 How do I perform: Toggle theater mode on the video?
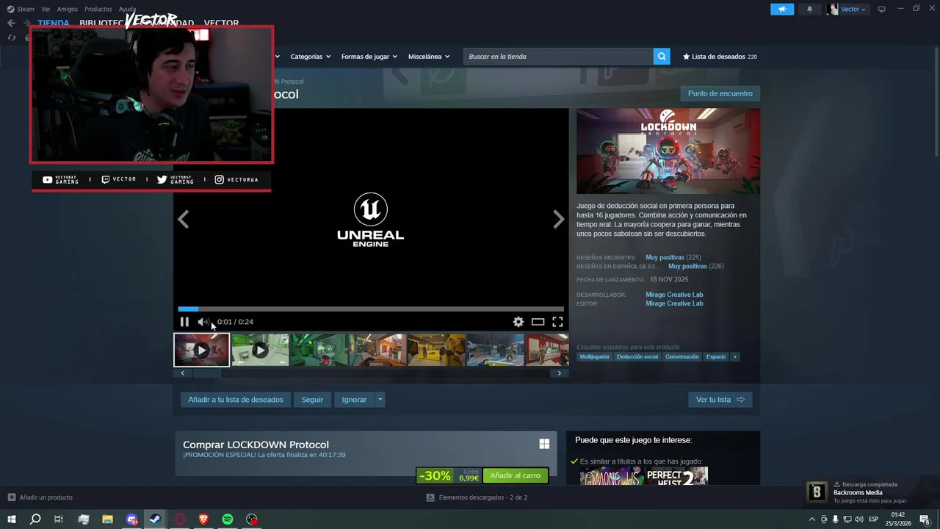(x=538, y=322)
